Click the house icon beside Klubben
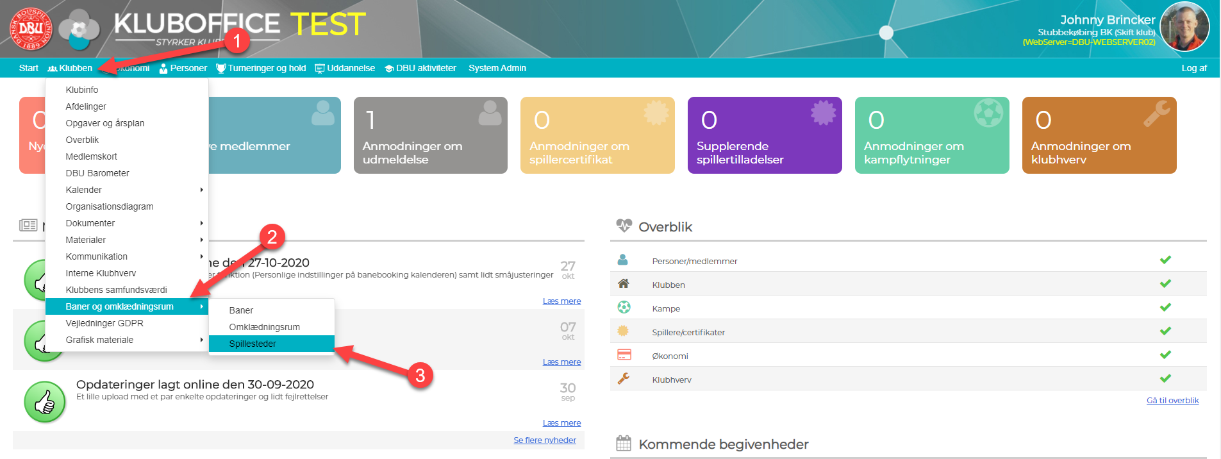Viewport: 1221px width, 459px height. [623, 284]
